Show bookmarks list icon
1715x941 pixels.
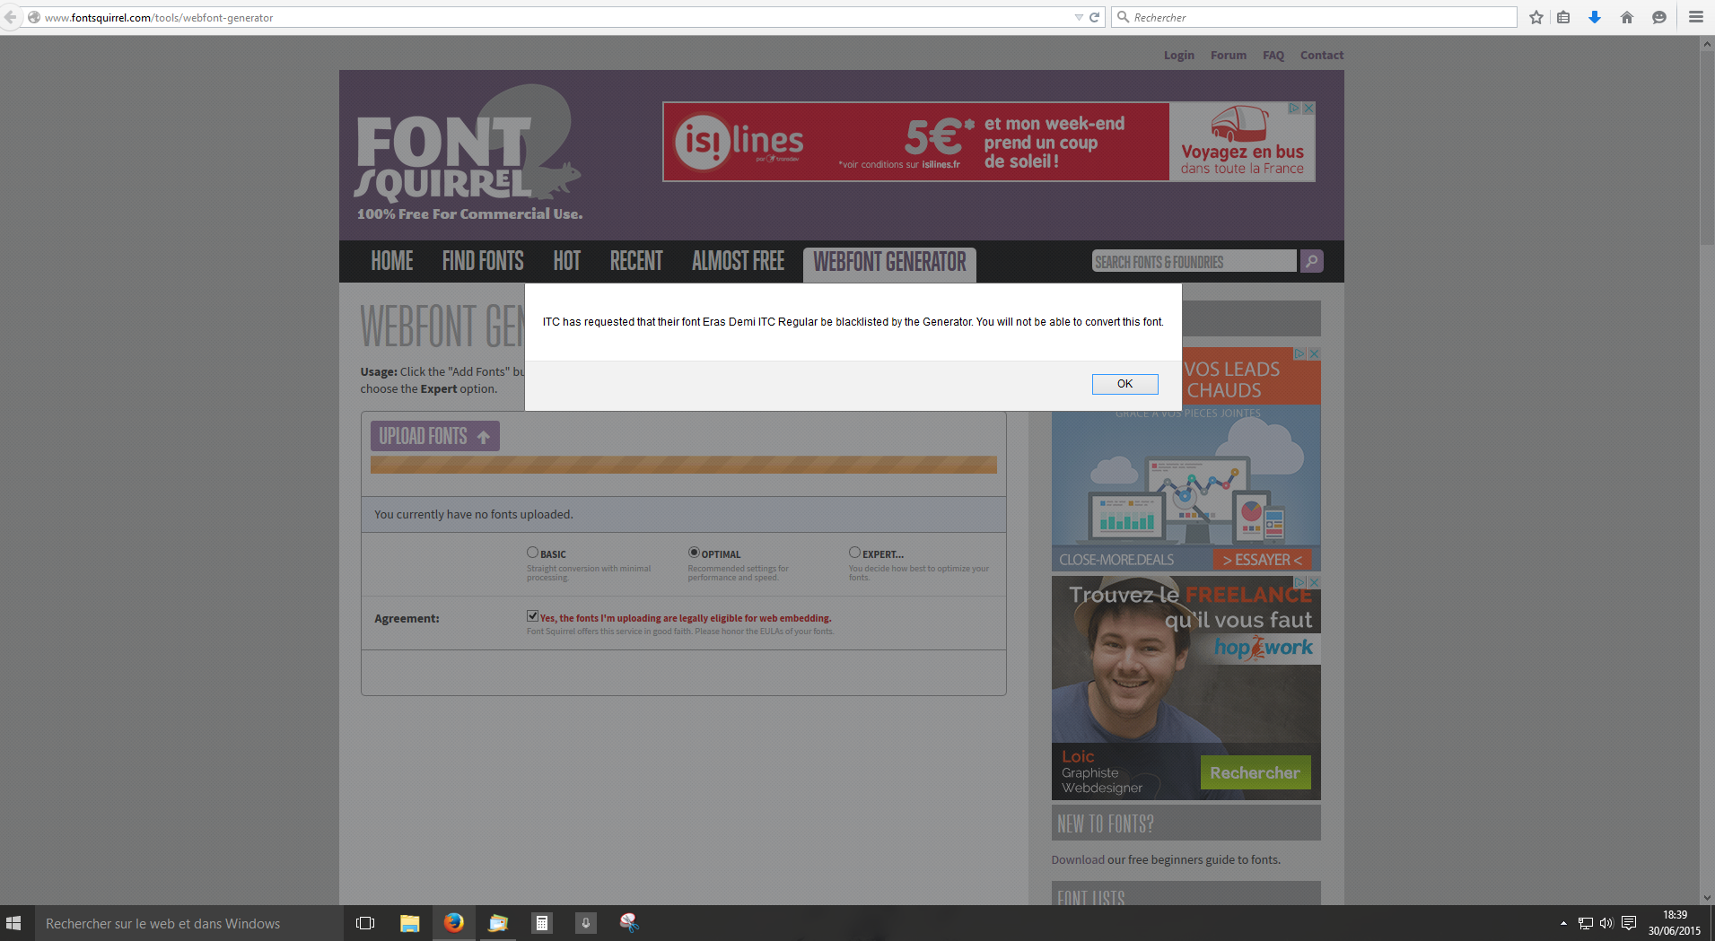click(1563, 17)
